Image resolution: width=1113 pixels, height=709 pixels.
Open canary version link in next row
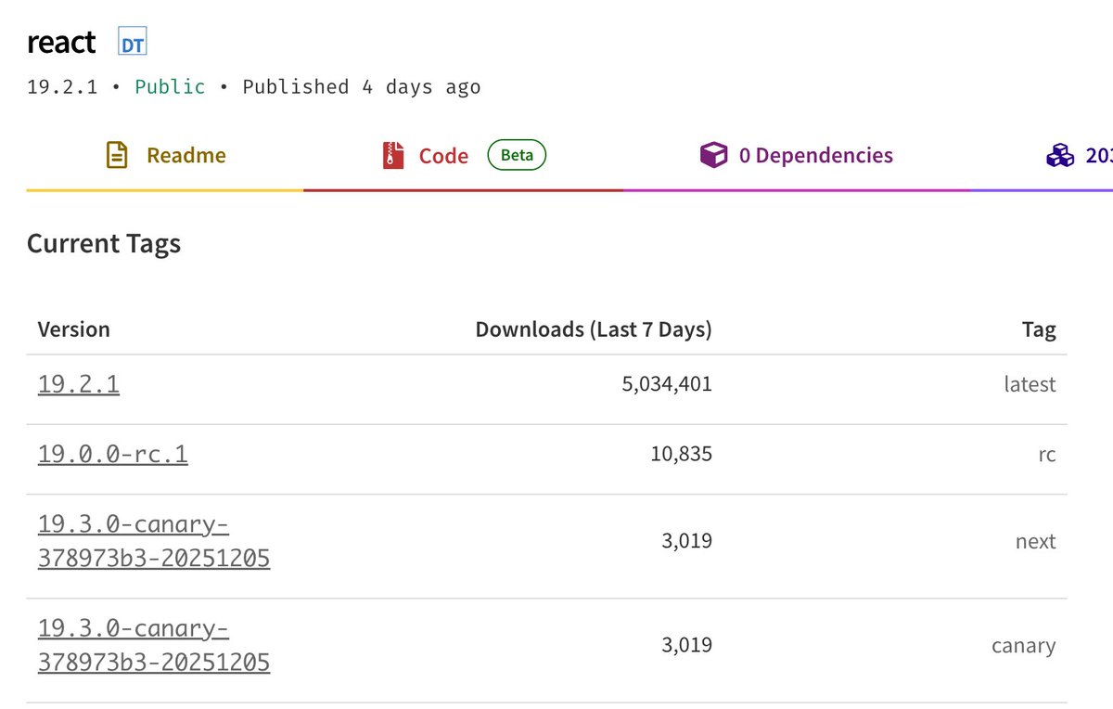[154, 541]
